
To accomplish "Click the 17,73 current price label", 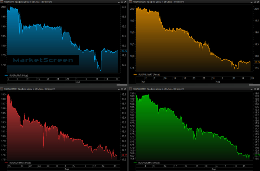I will point(124,51).
